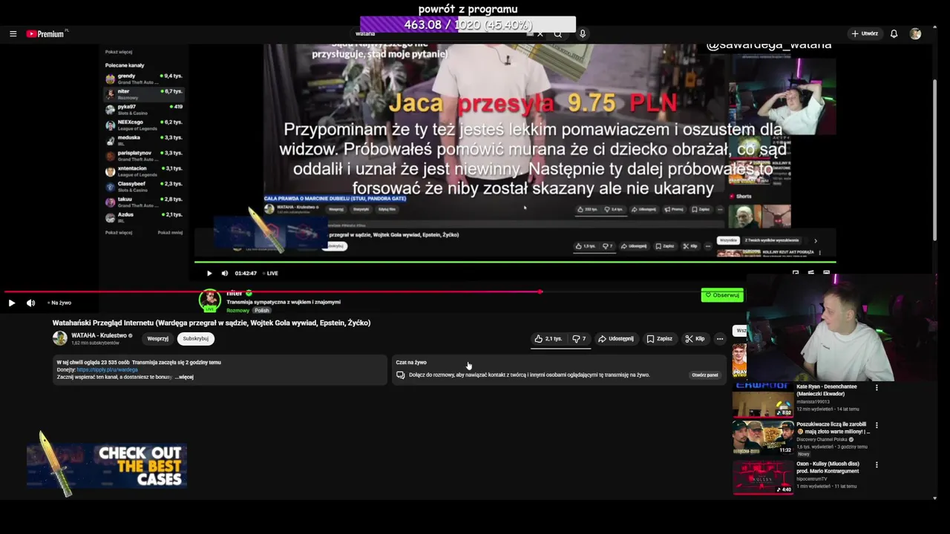Expand top Pokaż więcej above recommended channels
Viewport: 950px width, 534px height.
point(119,52)
